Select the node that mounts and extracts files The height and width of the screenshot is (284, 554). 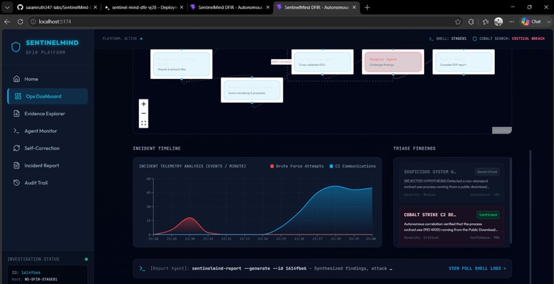(x=181, y=64)
